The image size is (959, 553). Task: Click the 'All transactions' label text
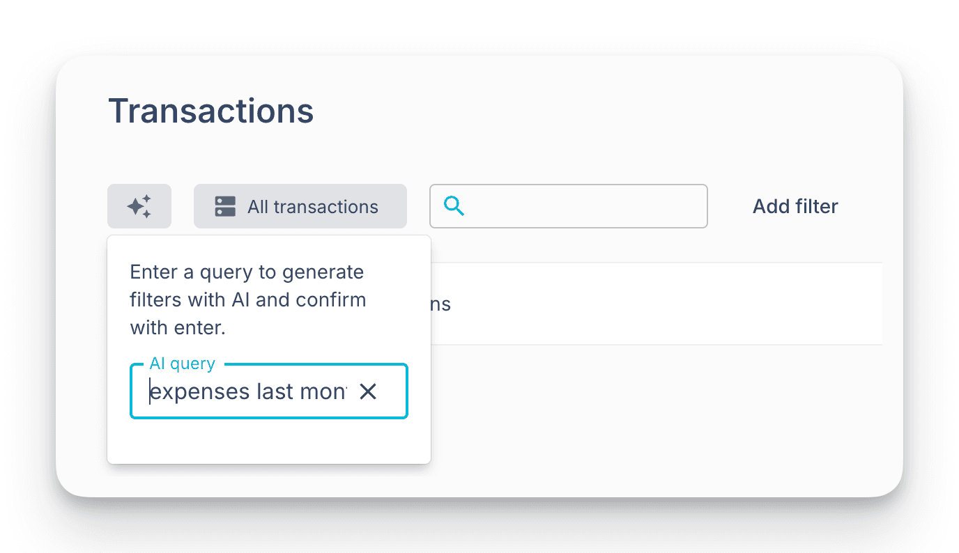[x=313, y=207]
